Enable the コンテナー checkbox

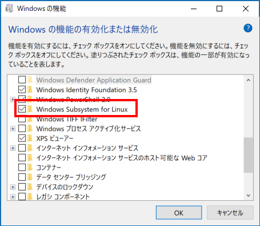tap(22, 167)
